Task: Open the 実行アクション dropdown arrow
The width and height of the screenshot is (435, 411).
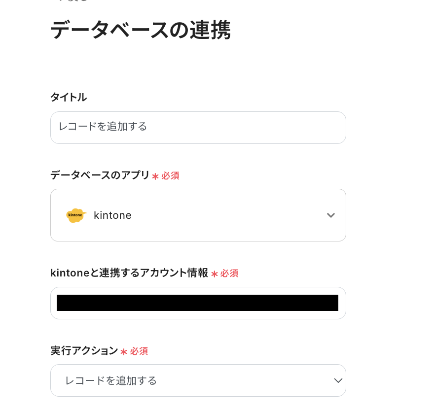Action: 338,380
